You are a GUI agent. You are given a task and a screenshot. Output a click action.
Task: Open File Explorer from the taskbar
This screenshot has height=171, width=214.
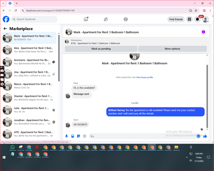click(x=176, y=147)
